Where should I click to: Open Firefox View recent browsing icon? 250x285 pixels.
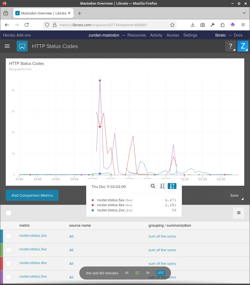tap(6, 13)
